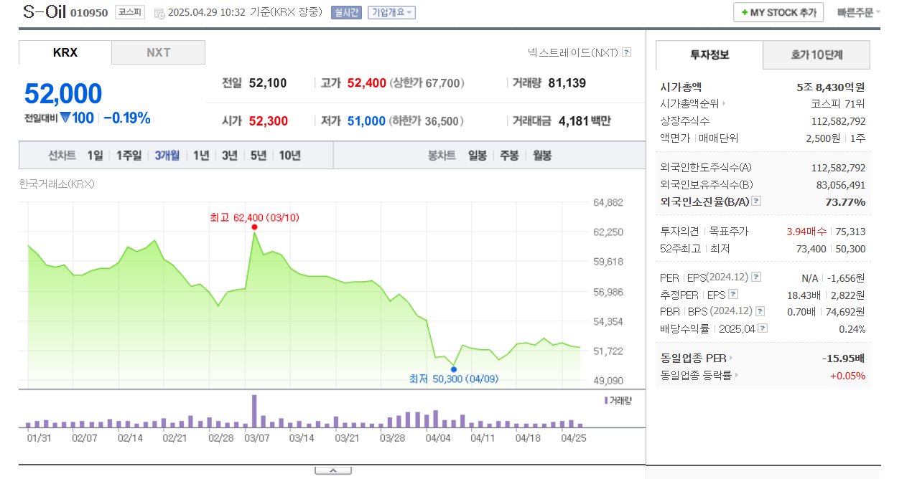The height and width of the screenshot is (479, 912).
Task: Click the purple 거래량 legend marker
Action: pos(606,400)
